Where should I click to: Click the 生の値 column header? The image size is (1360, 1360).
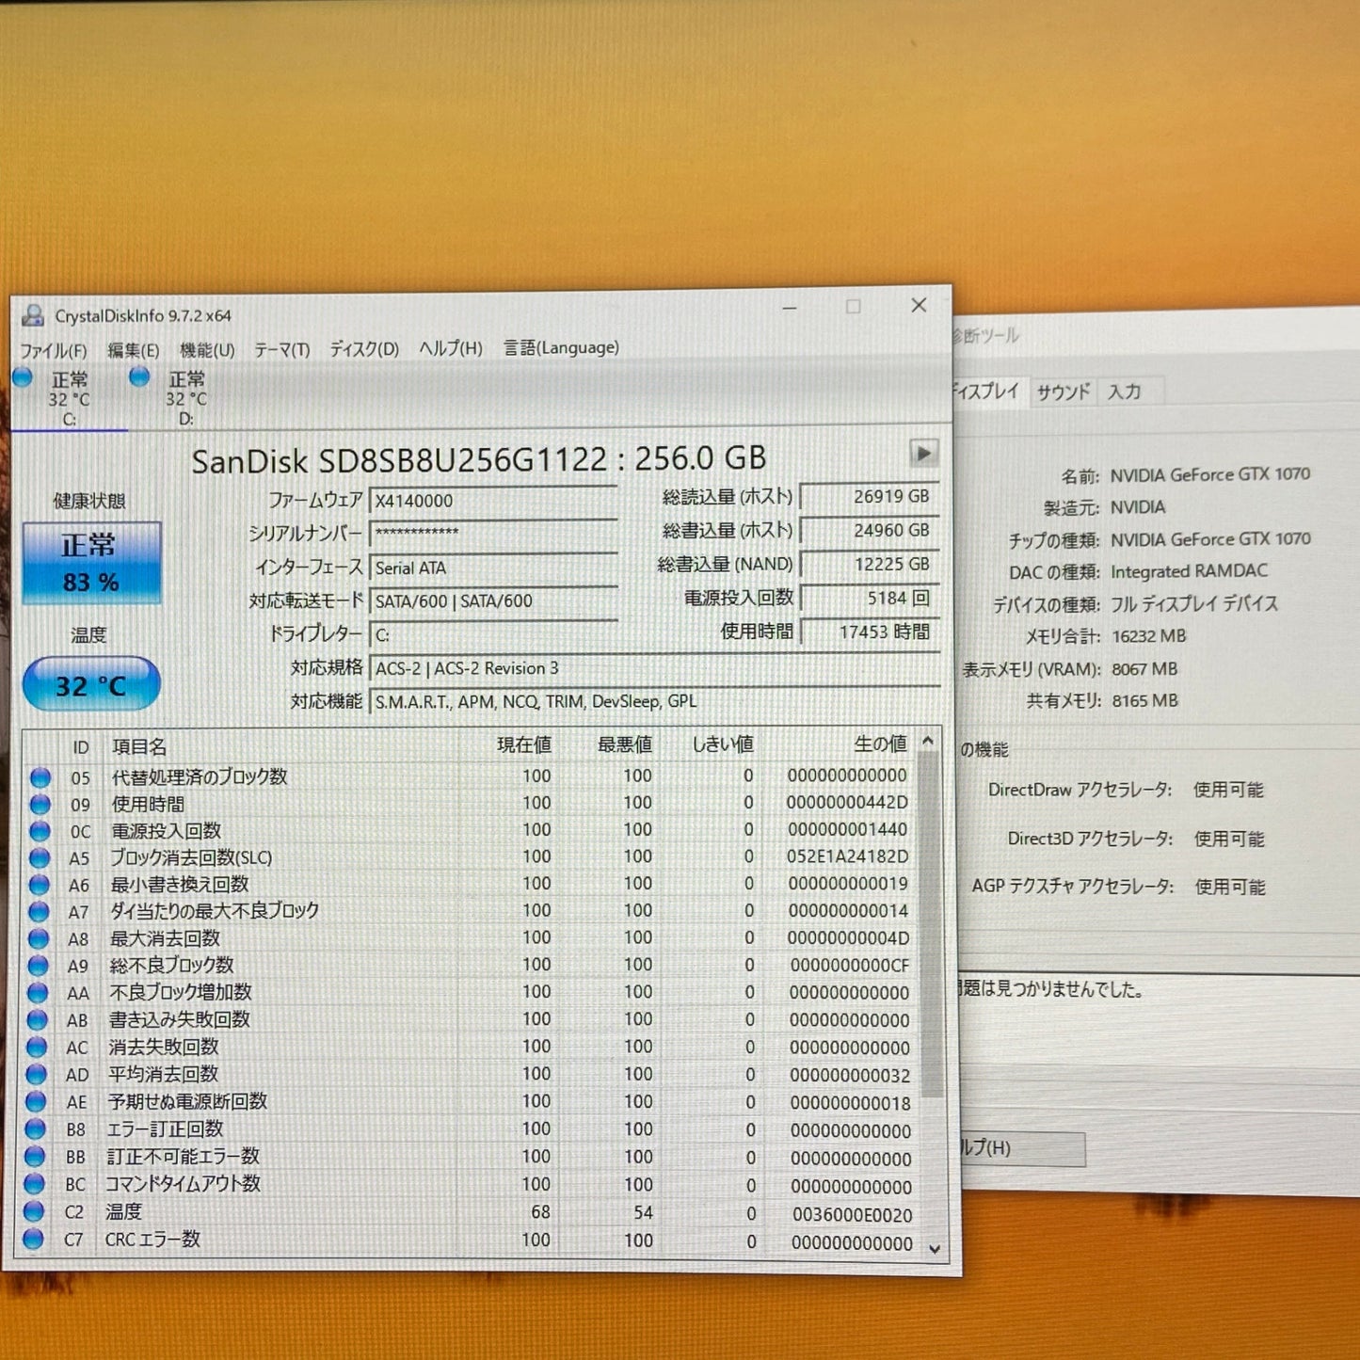click(881, 744)
